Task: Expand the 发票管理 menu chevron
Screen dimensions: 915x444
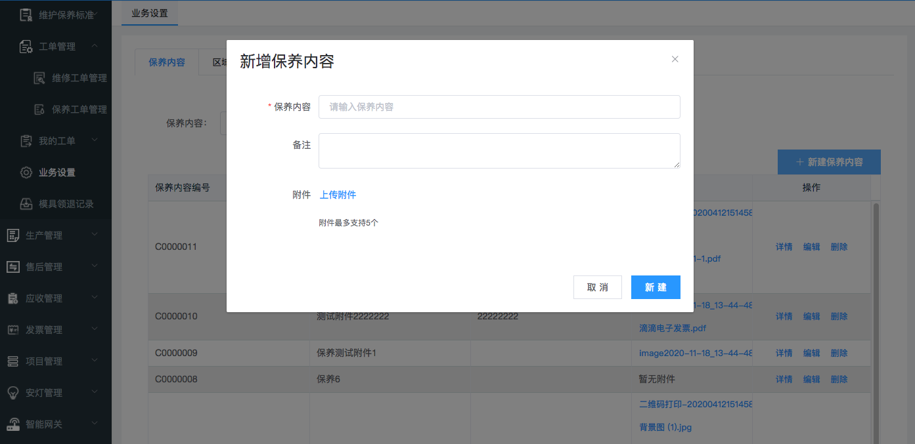Action: (95, 329)
